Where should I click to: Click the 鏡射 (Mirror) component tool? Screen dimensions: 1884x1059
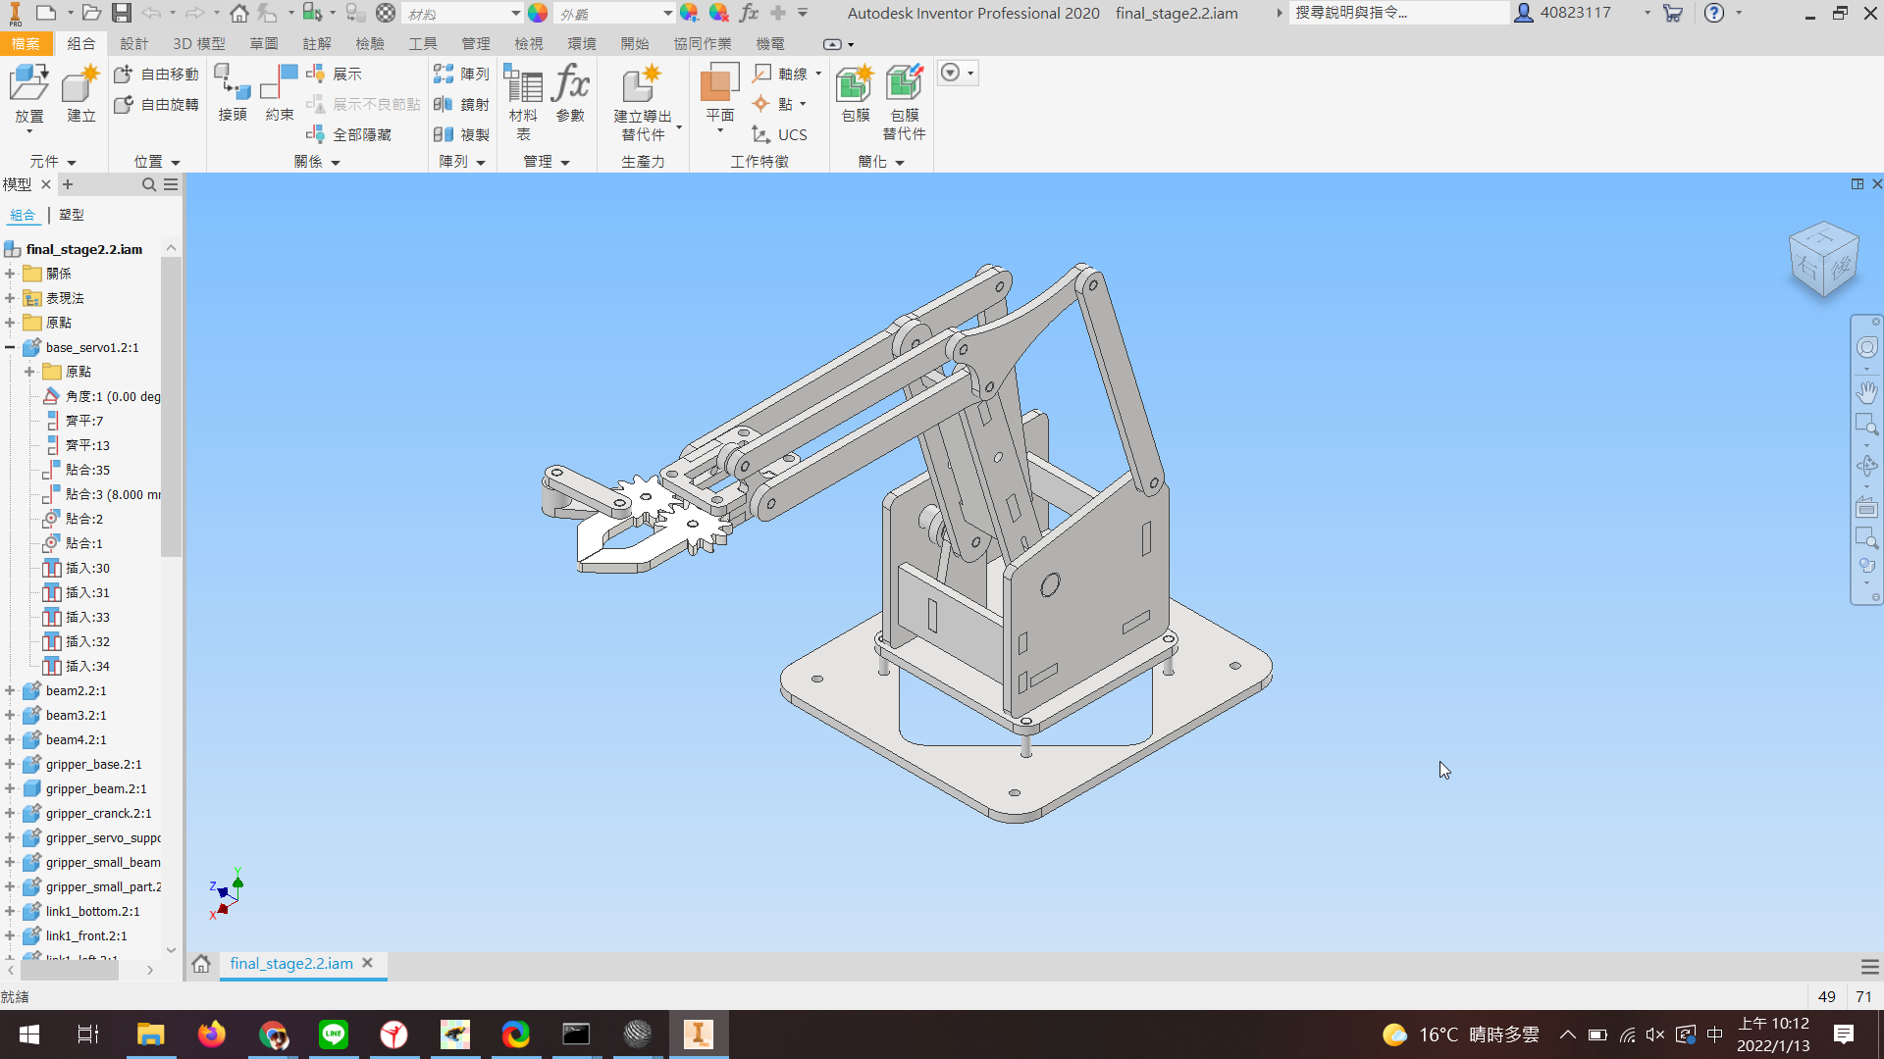461,104
